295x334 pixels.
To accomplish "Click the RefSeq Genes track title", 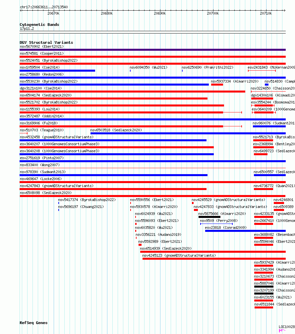I will pos(33,323).
